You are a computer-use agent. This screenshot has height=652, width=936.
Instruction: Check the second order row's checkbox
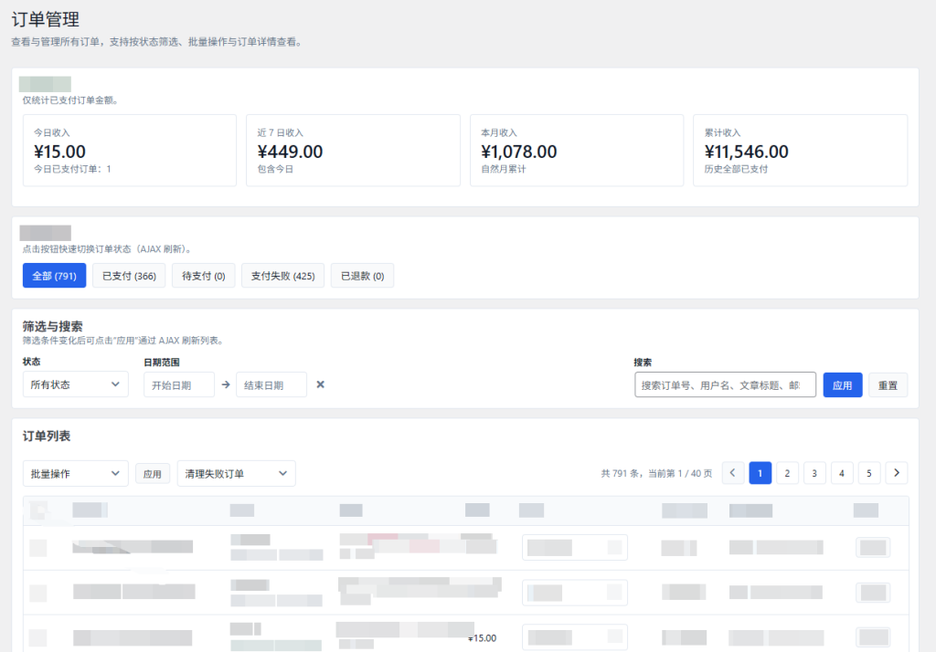38,592
